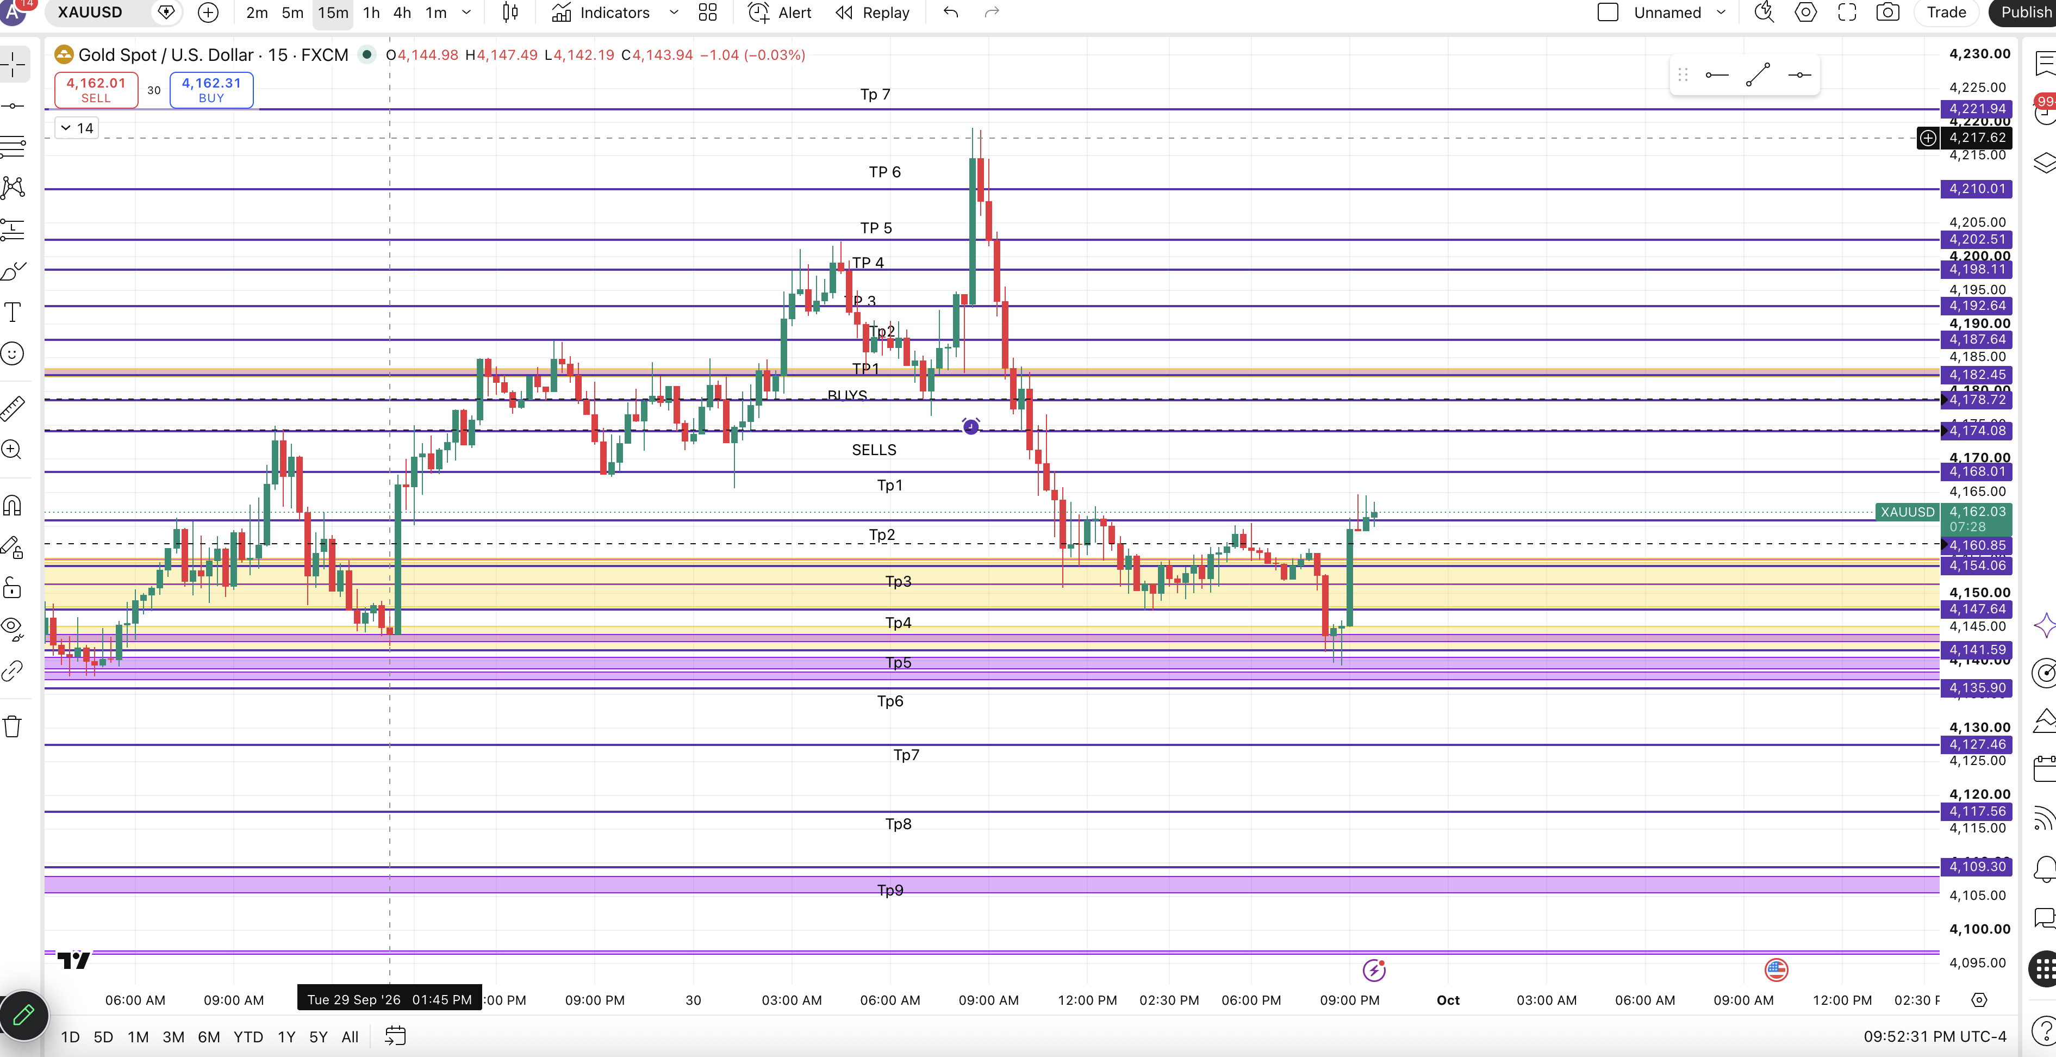This screenshot has height=1057, width=2056.
Task: Toggle the layout select checkbox square
Action: pyautogui.click(x=1608, y=13)
